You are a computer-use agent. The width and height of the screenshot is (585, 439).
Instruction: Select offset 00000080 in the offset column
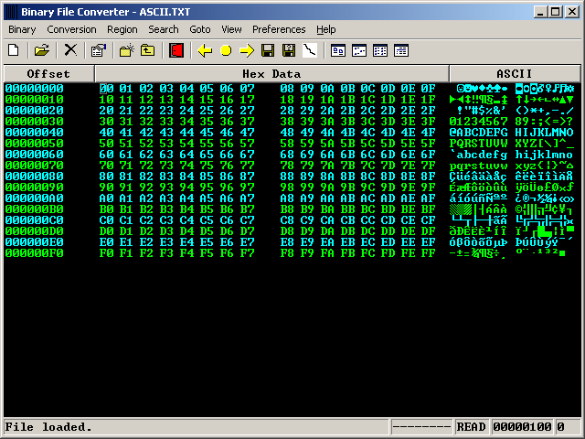pos(35,177)
